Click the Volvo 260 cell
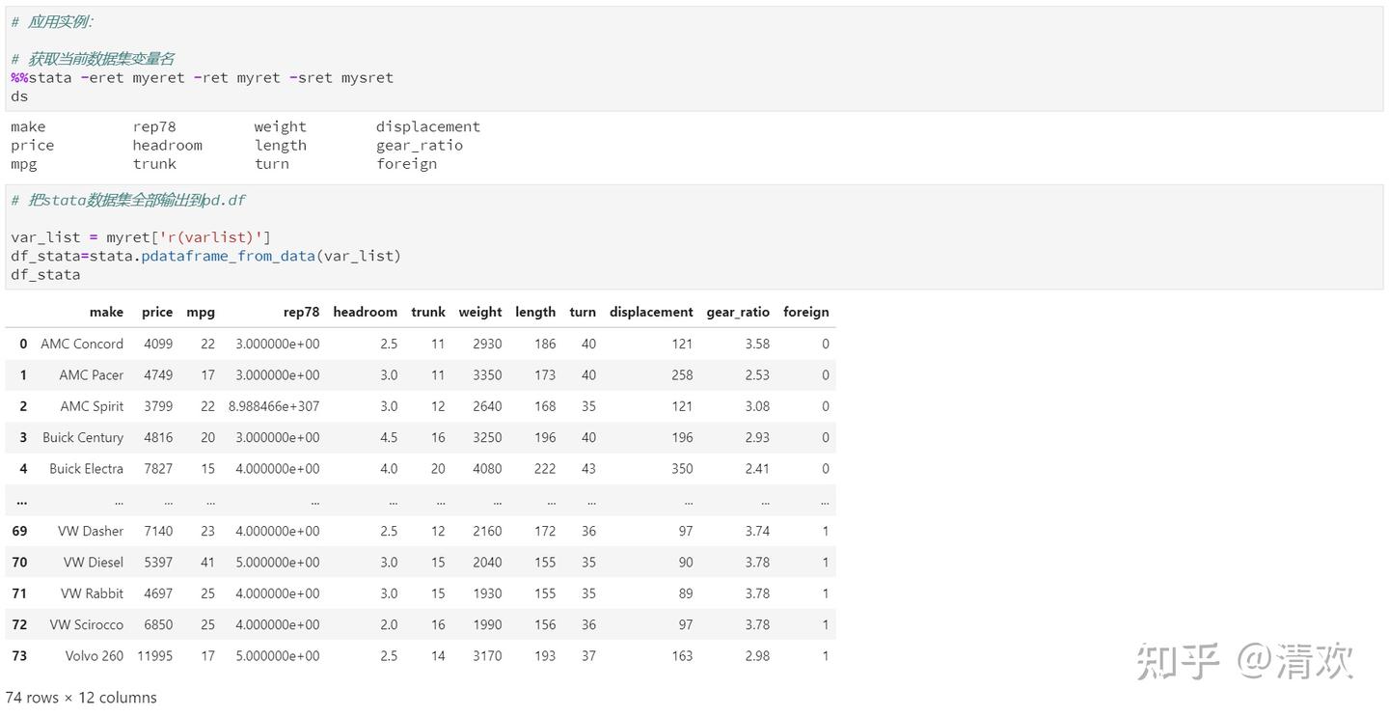The image size is (1389, 717). pyautogui.click(x=95, y=656)
